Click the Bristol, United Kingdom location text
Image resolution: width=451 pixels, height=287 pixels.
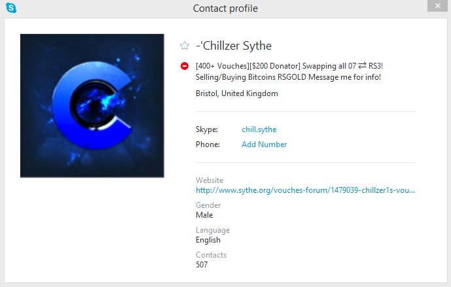point(237,93)
